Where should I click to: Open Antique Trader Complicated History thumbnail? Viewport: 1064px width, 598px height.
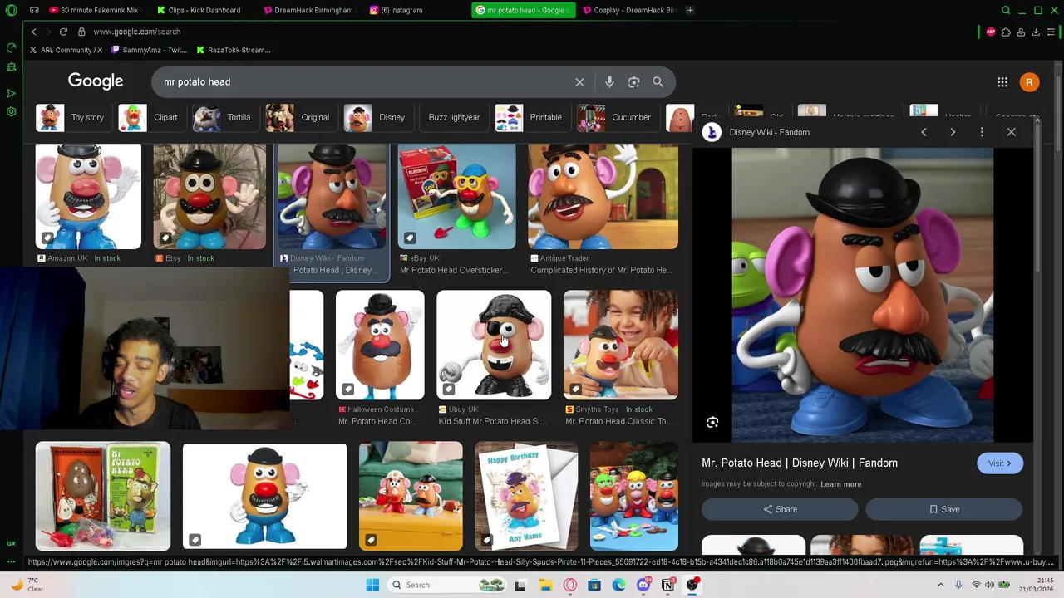(x=603, y=197)
